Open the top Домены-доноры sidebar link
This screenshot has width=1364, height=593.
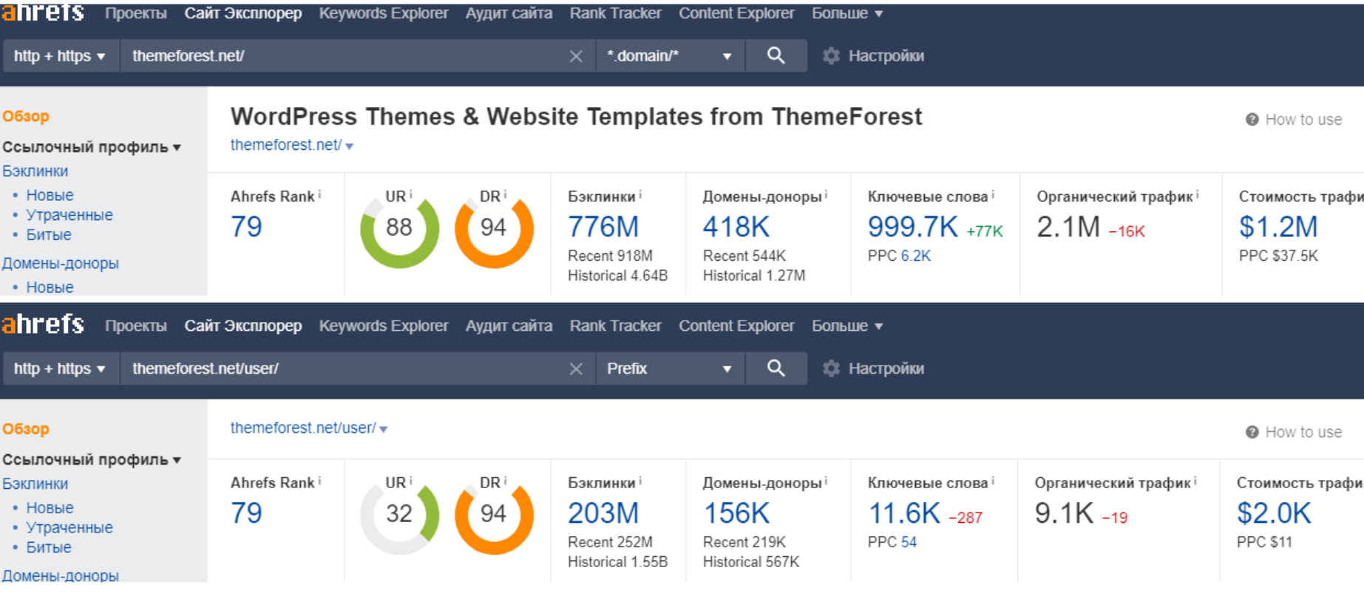(x=61, y=263)
